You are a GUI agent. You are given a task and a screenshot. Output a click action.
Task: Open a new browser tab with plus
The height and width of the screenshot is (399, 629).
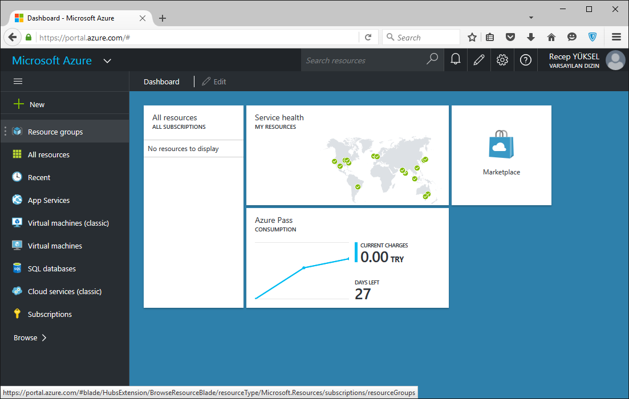click(163, 18)
